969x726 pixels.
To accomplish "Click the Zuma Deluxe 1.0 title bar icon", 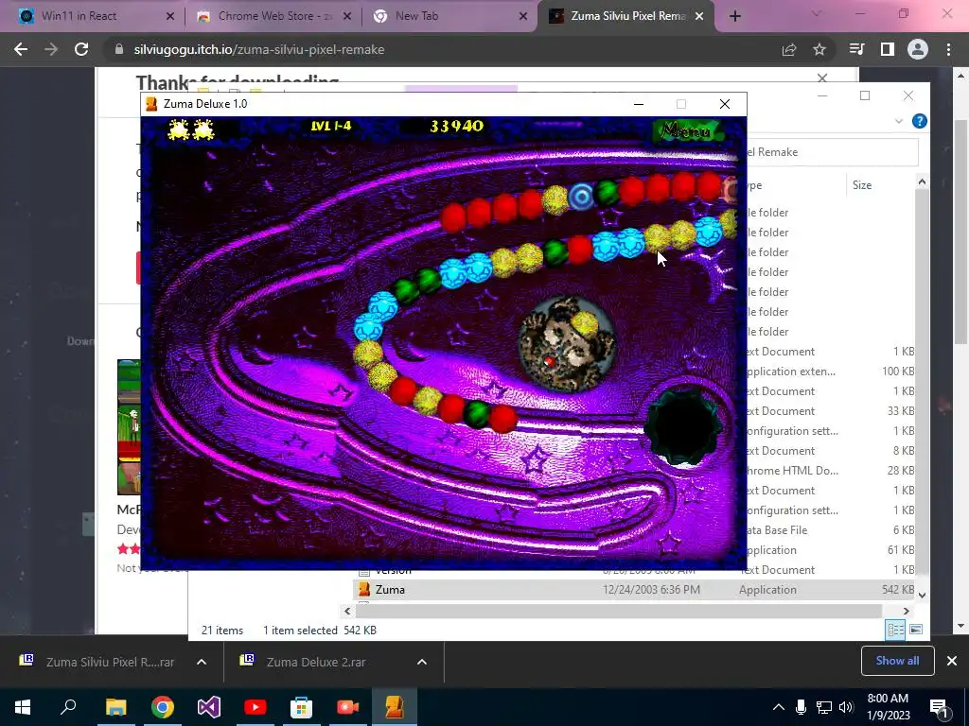I will click(151, 104).
